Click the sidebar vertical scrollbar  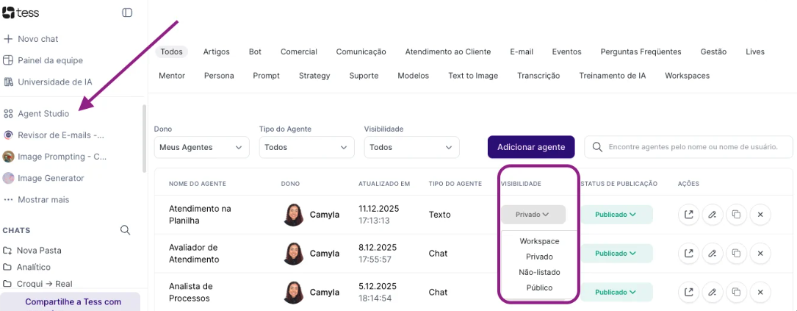point(145,138)
